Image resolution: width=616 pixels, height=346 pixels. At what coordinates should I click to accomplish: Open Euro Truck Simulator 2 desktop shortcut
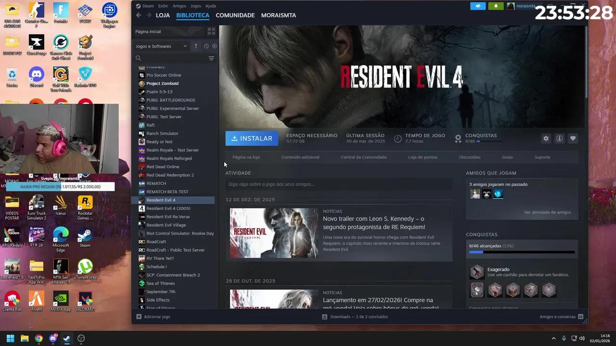pyautogui.click(x=37, y=208)
